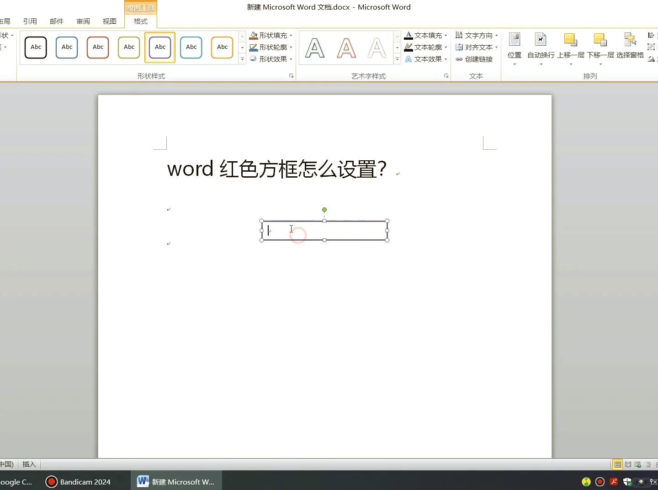
Task: Open the Review (审阅) tab
Action: 83,21
